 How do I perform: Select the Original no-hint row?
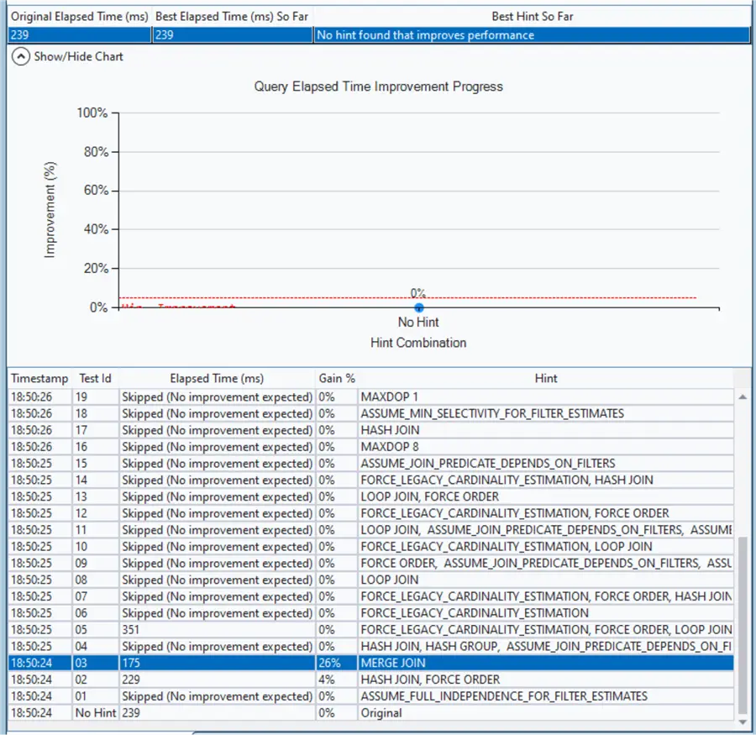click(370, 713)
